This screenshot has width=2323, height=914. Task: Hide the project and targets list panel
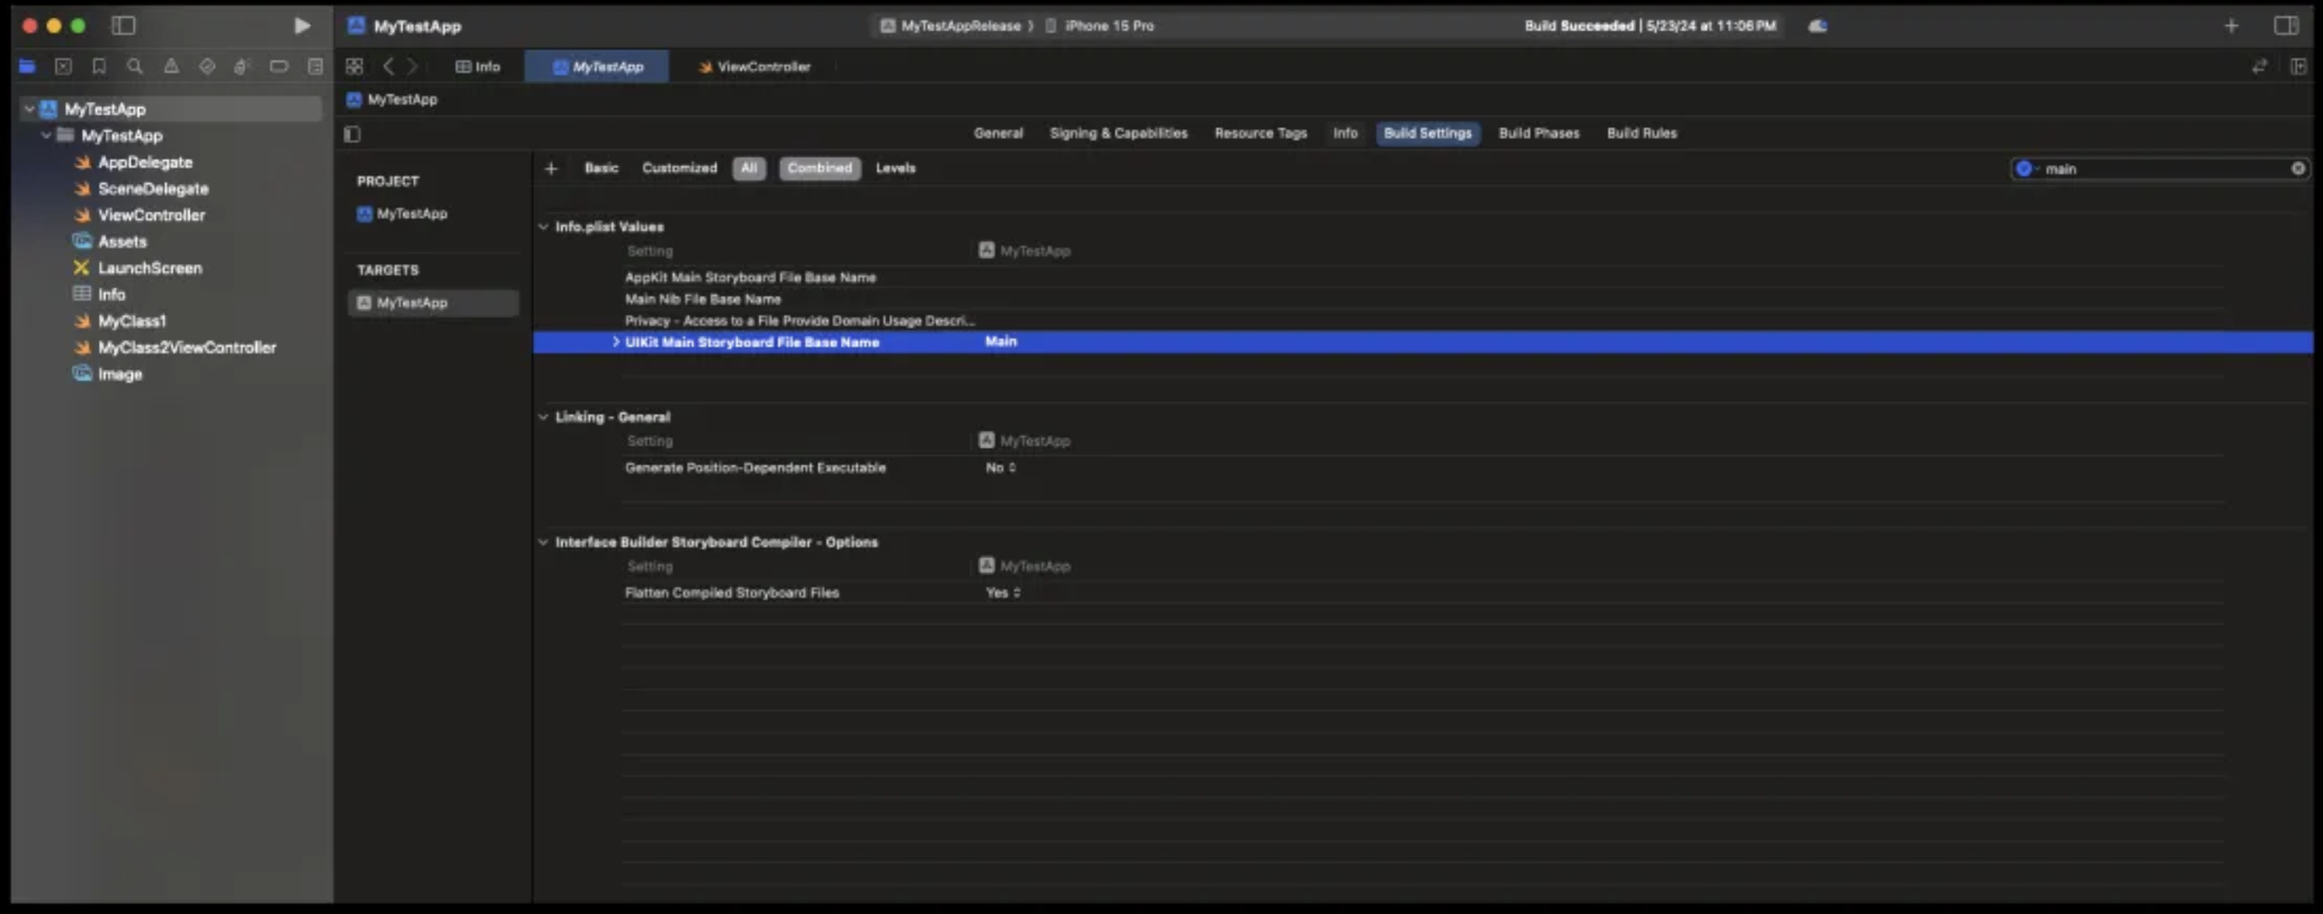352,133
